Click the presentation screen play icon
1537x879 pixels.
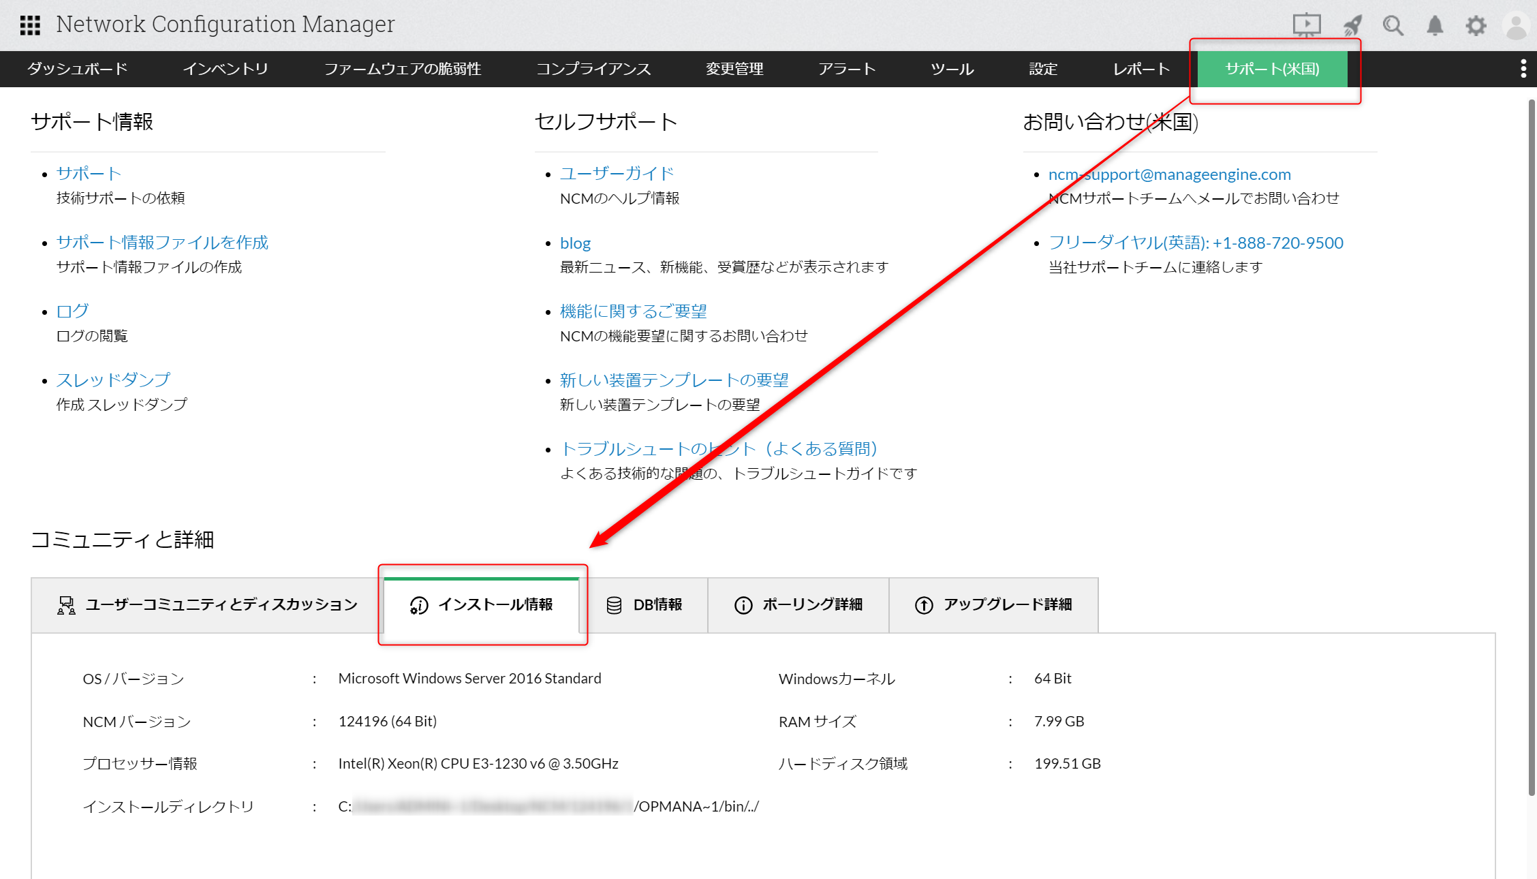click(x=1306, y=25)
